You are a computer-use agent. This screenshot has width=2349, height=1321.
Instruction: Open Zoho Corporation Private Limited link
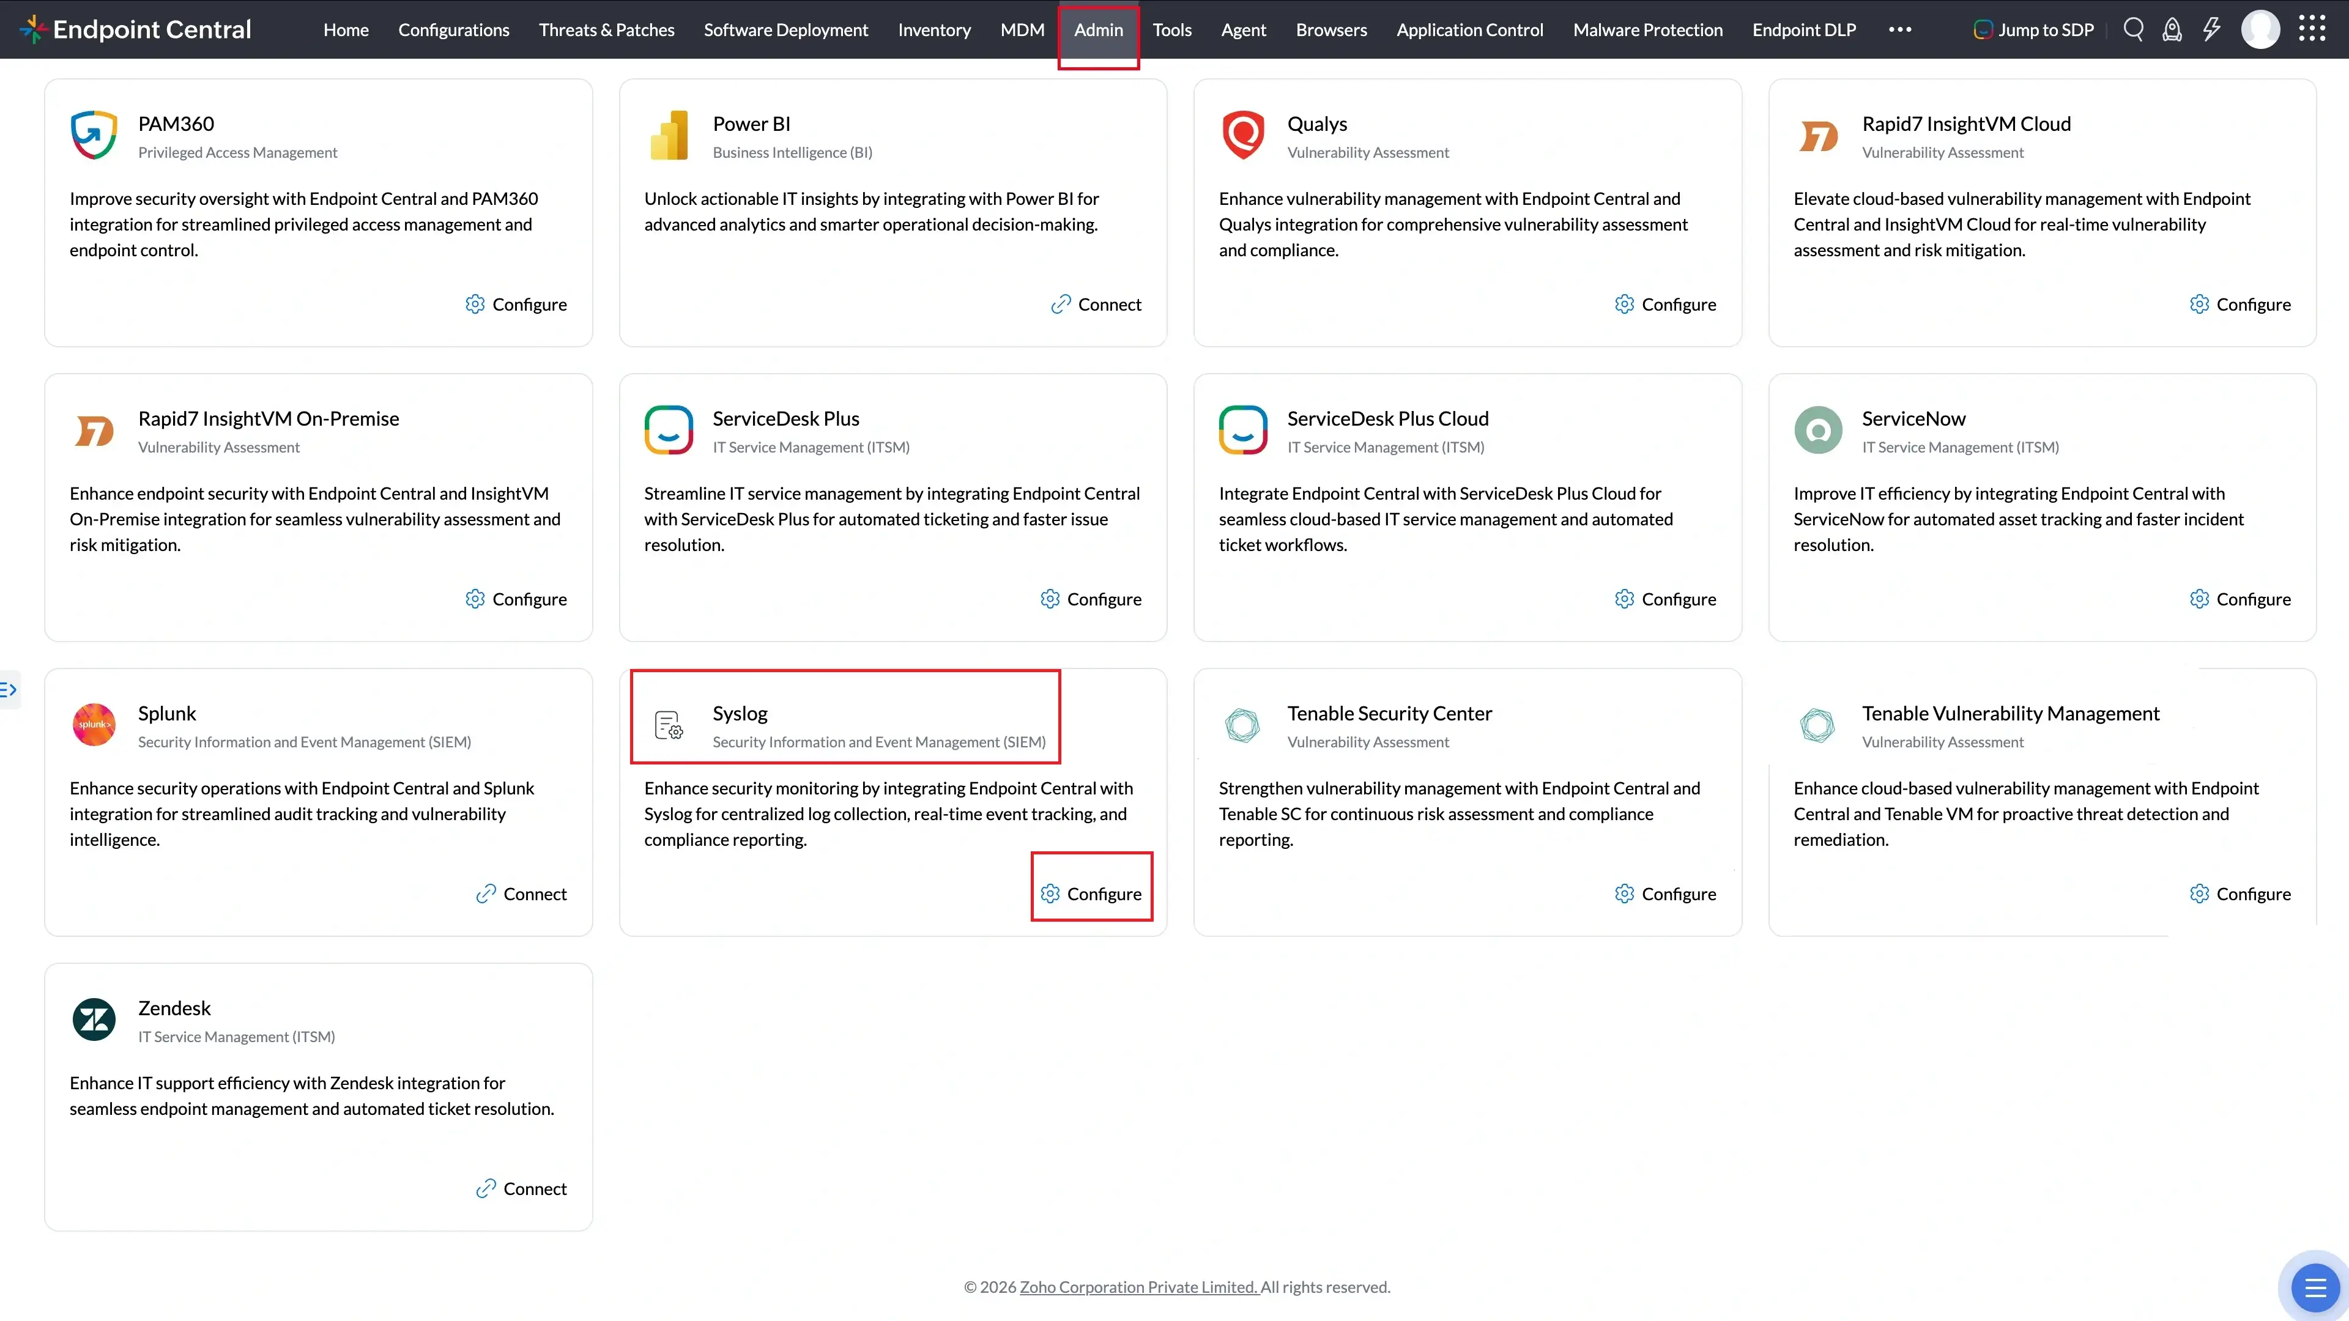point(1139,1286)
